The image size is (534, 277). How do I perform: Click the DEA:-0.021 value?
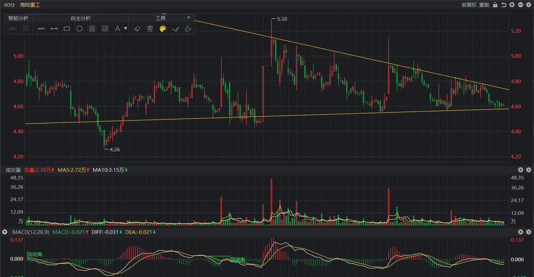tap(139, 232)
